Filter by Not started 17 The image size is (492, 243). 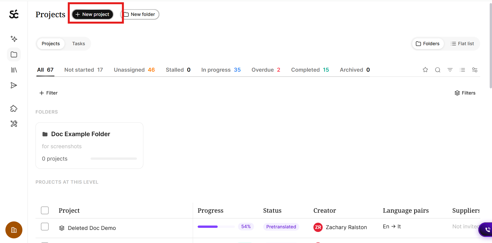click(x=84, y=70)
